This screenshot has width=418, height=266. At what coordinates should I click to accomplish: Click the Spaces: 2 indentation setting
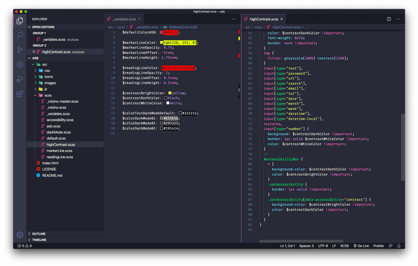pyautogui.click(x=306, y=246)
